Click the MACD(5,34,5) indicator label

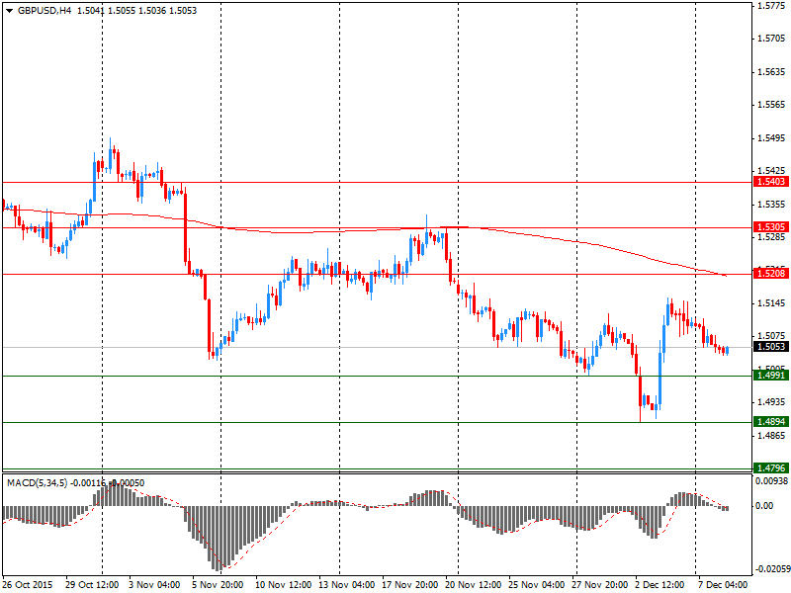pos(37,483)
